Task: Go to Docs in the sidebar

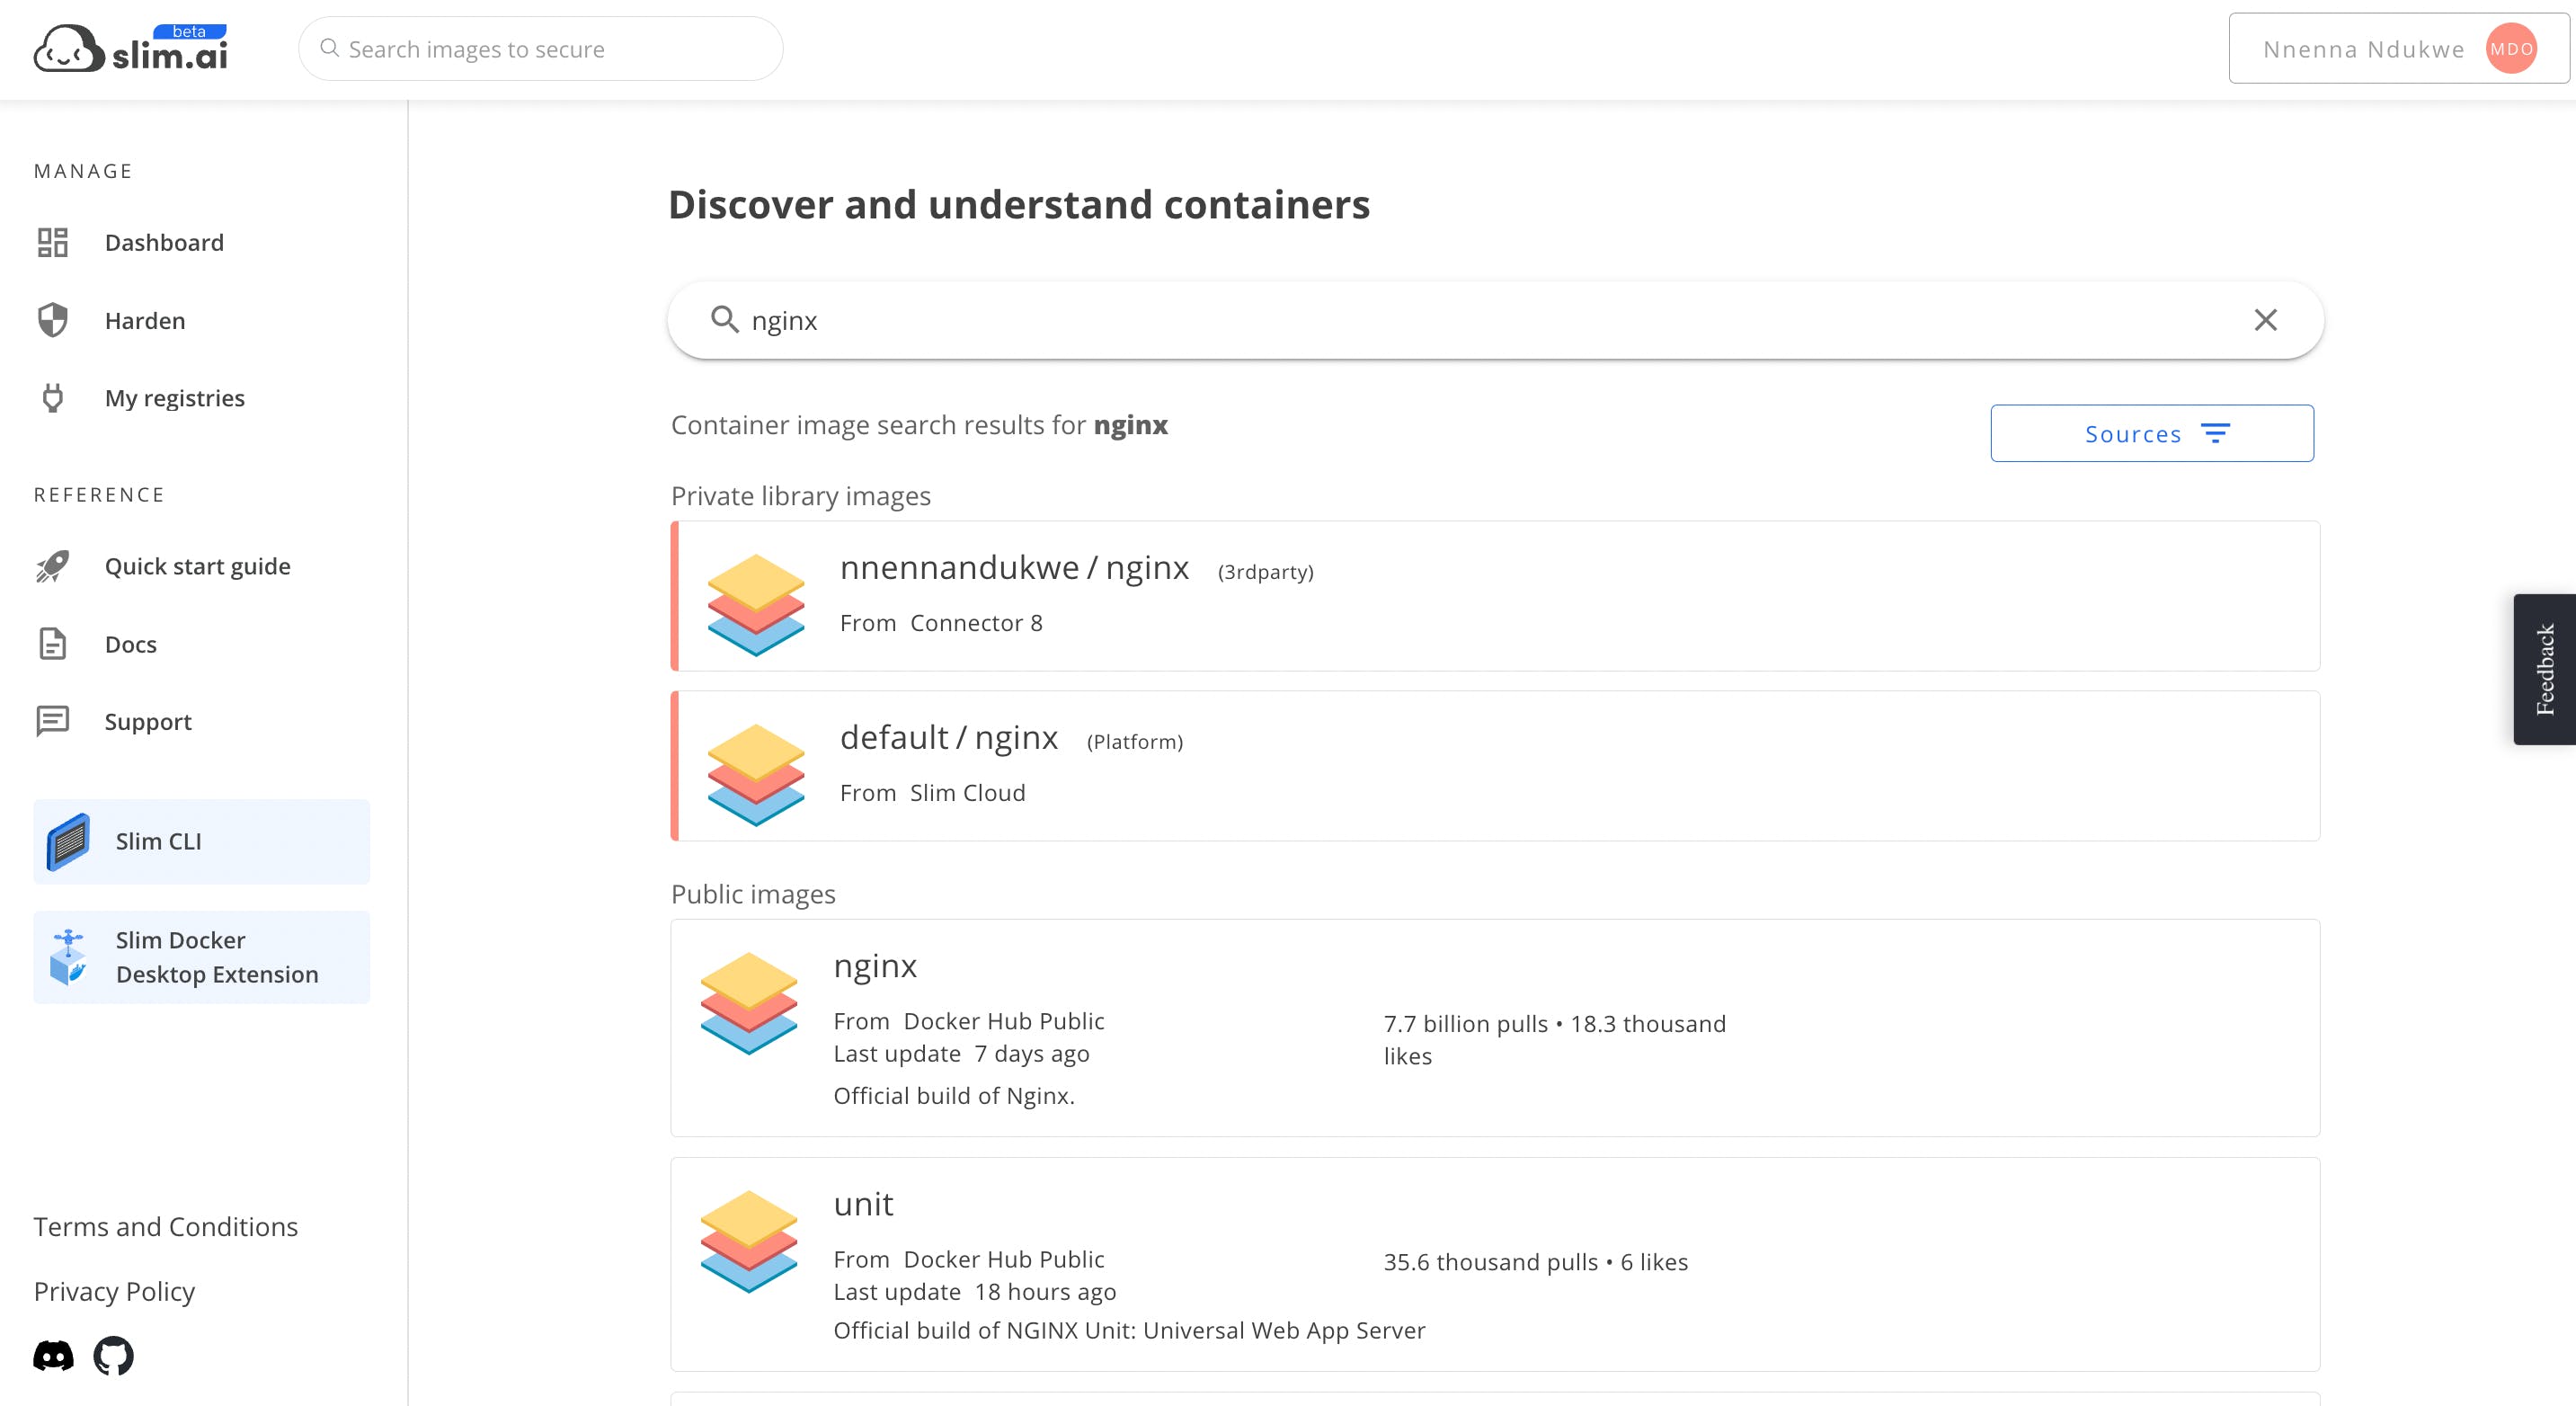Action: tap(130, 644)
